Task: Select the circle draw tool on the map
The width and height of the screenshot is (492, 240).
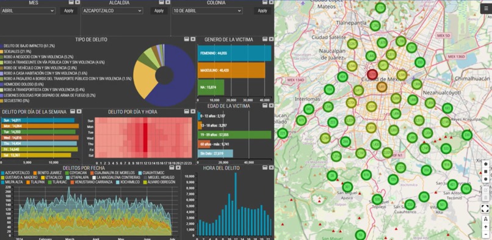Action: [x=486, y=179]
